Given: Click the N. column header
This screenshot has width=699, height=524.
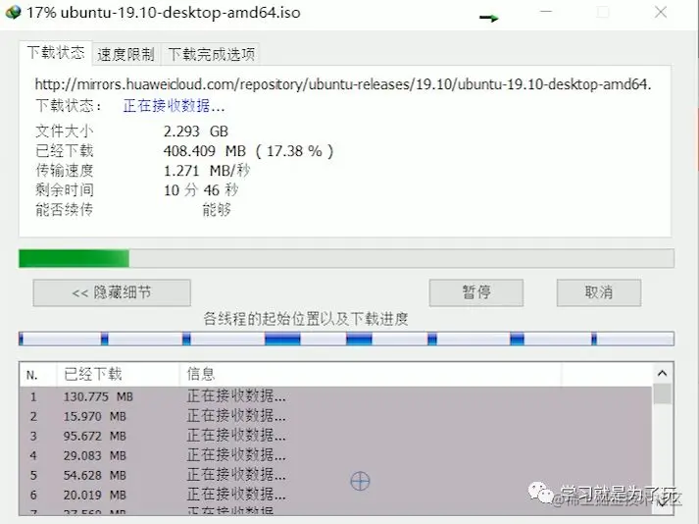Looking at the screenshot, I should point(38,374).
